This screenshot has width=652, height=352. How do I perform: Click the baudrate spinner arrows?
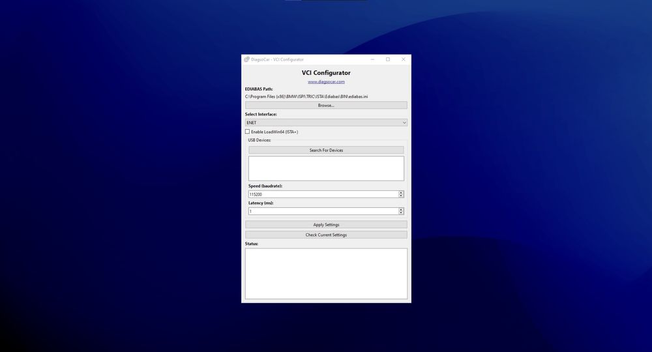tap(401, 194)
